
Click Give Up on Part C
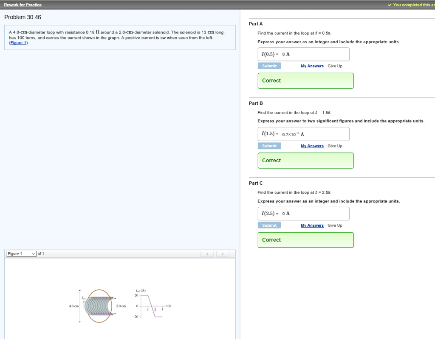coord(335,225)
